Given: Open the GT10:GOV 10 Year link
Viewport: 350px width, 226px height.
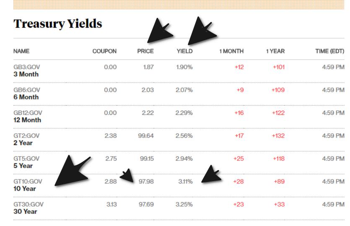Looking at the screenshot, I should click(x=26, y=185).
